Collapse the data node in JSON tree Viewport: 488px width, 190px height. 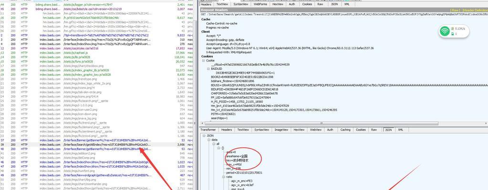click(x=208, y=140)
